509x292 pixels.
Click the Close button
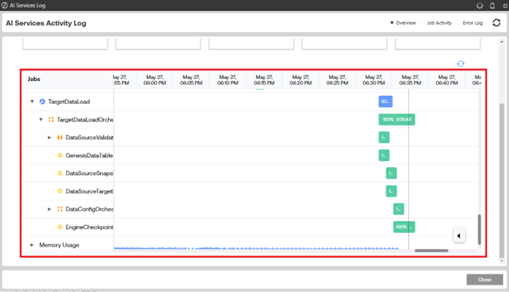[485, 280]
